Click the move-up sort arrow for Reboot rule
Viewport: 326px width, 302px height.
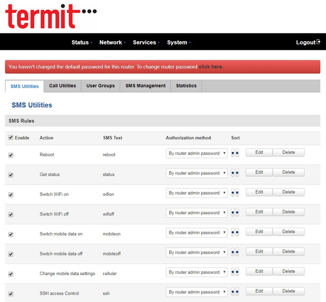pos(233,153)
